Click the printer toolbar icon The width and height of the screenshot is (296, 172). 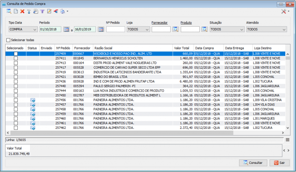63,11
